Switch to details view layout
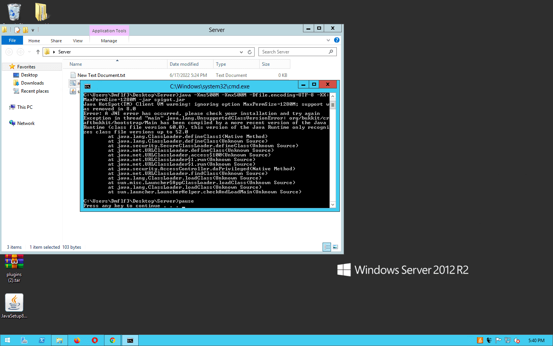 click(x=327, y=247)
